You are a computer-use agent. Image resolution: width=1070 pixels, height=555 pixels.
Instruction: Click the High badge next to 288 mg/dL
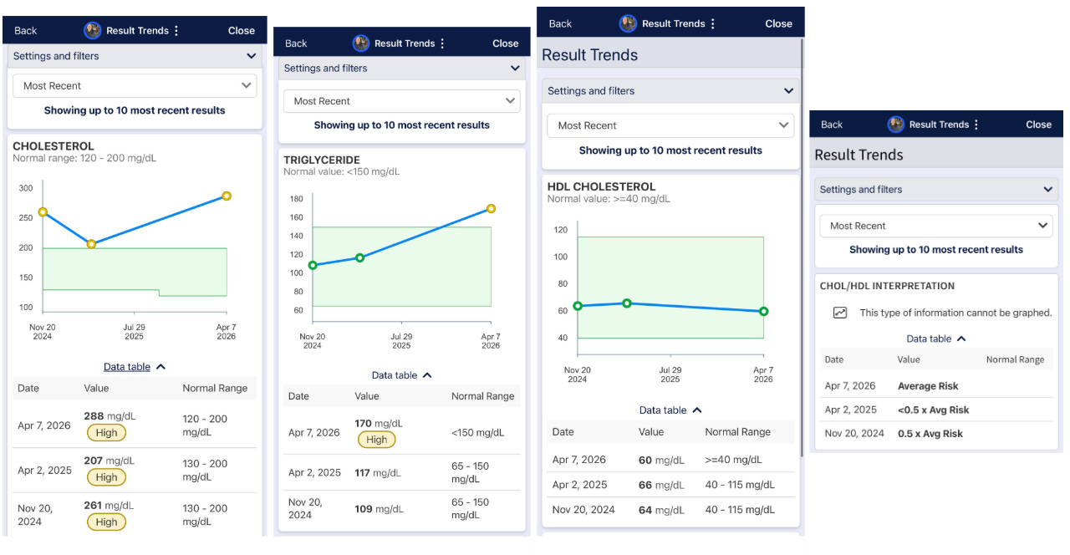(x=106, y=433)
